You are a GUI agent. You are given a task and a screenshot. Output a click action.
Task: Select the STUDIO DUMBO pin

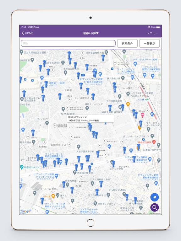click(x=124, y=194)
